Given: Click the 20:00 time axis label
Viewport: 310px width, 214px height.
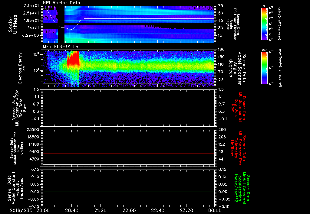Looking at the screenshot, I should tap(43, 210).
